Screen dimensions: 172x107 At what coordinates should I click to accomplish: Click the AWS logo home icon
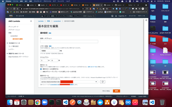(11, 16)
